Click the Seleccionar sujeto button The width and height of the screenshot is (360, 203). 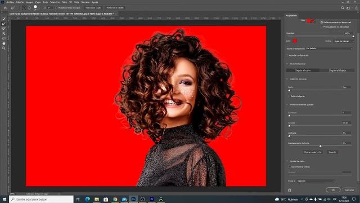[93, 8]
